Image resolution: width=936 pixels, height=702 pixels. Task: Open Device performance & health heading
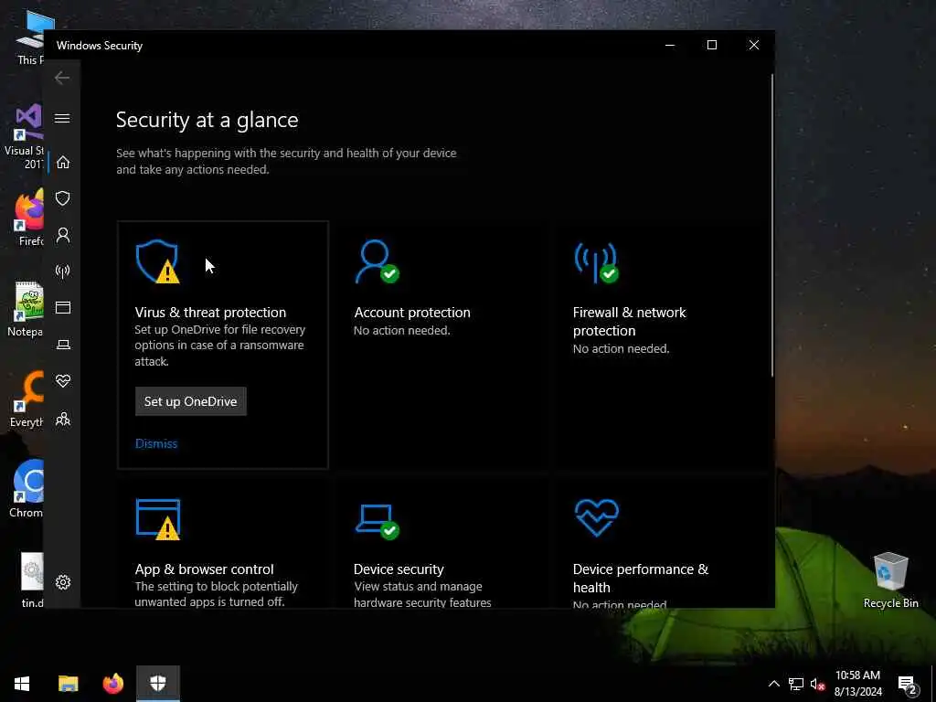tap(641, 578)
